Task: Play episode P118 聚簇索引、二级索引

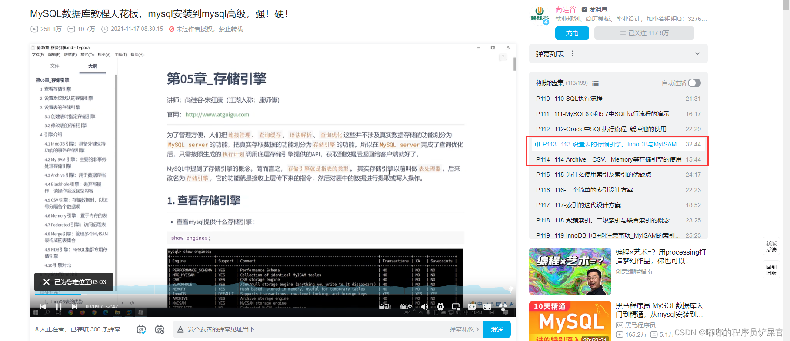Action: (618, 220)
